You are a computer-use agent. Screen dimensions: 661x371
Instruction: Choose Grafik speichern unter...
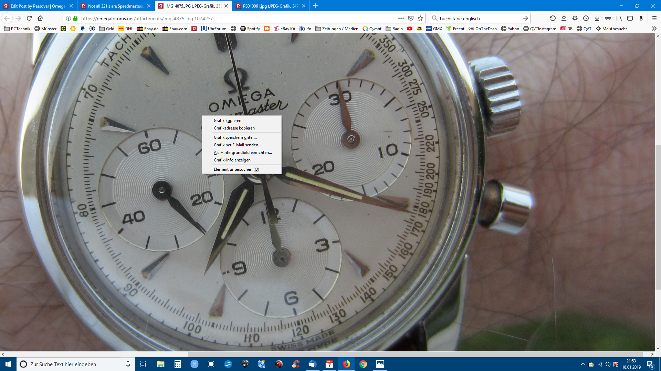pos(242,137)
